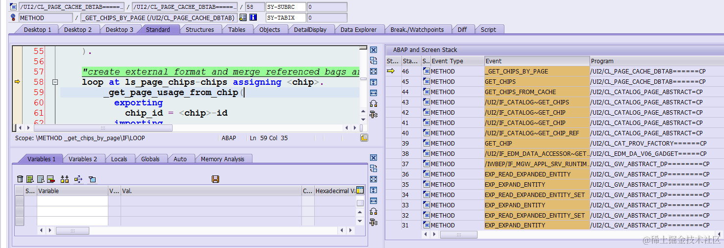
Task: Select the Standard tab
Action: pyautogui.click(x=158, y=29)
